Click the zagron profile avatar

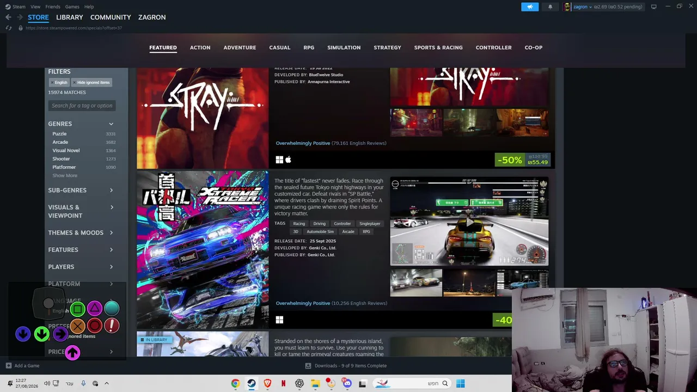(567, 7)
